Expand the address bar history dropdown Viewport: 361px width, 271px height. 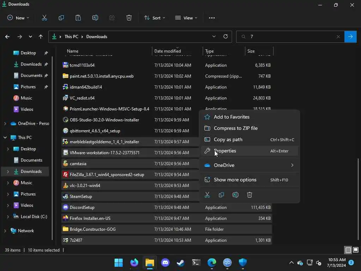pos(214,36)
